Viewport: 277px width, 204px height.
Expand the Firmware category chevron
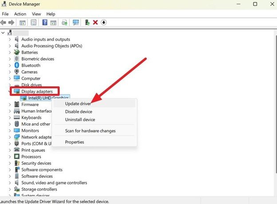pyautogui.click(x=10, y=105)
